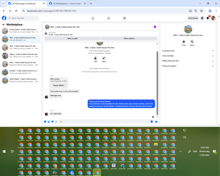Go back using the Marketplace back arrow
This screenshot has width=220, height=176.
tap(4, 25)
